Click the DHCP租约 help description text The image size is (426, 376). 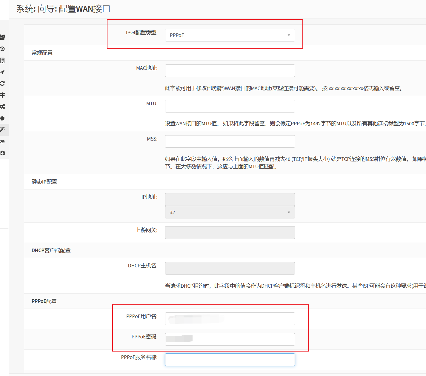click(x=296, y=286)
